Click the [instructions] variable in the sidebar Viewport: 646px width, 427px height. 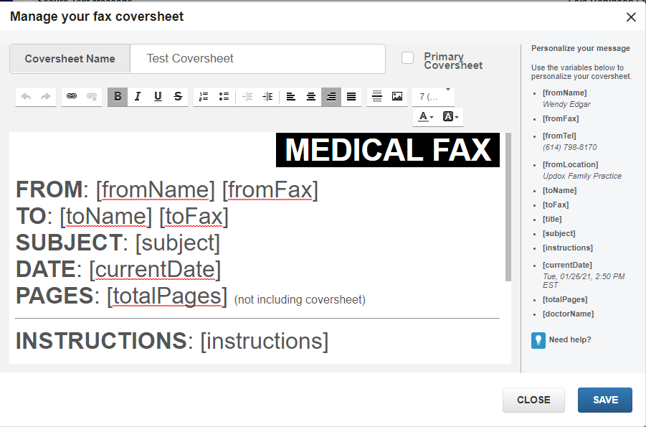coord(568,248)
